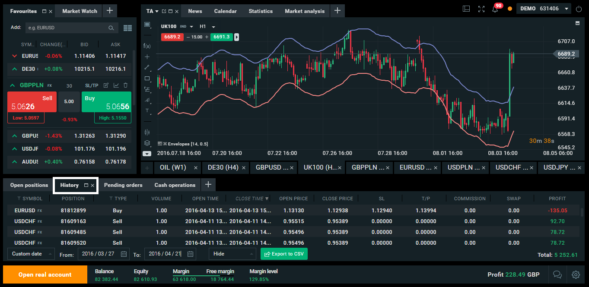Select the crosshair tool on chart toolbar

147,57
